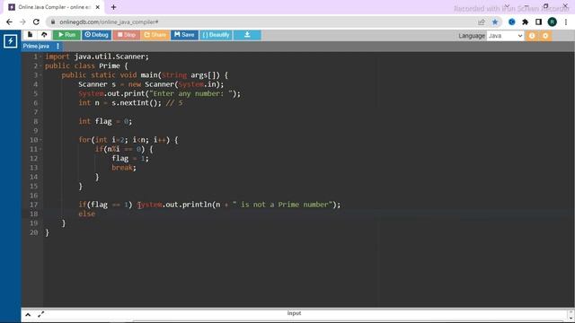Click the string " is not a Prime number"
This screenshot has width=575, height=323.
282,205
